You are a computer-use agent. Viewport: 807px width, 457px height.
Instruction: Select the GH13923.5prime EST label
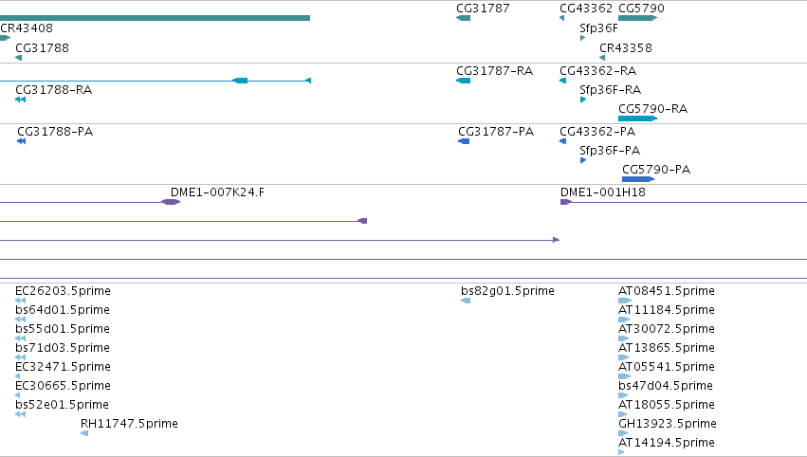coord(668,424)
